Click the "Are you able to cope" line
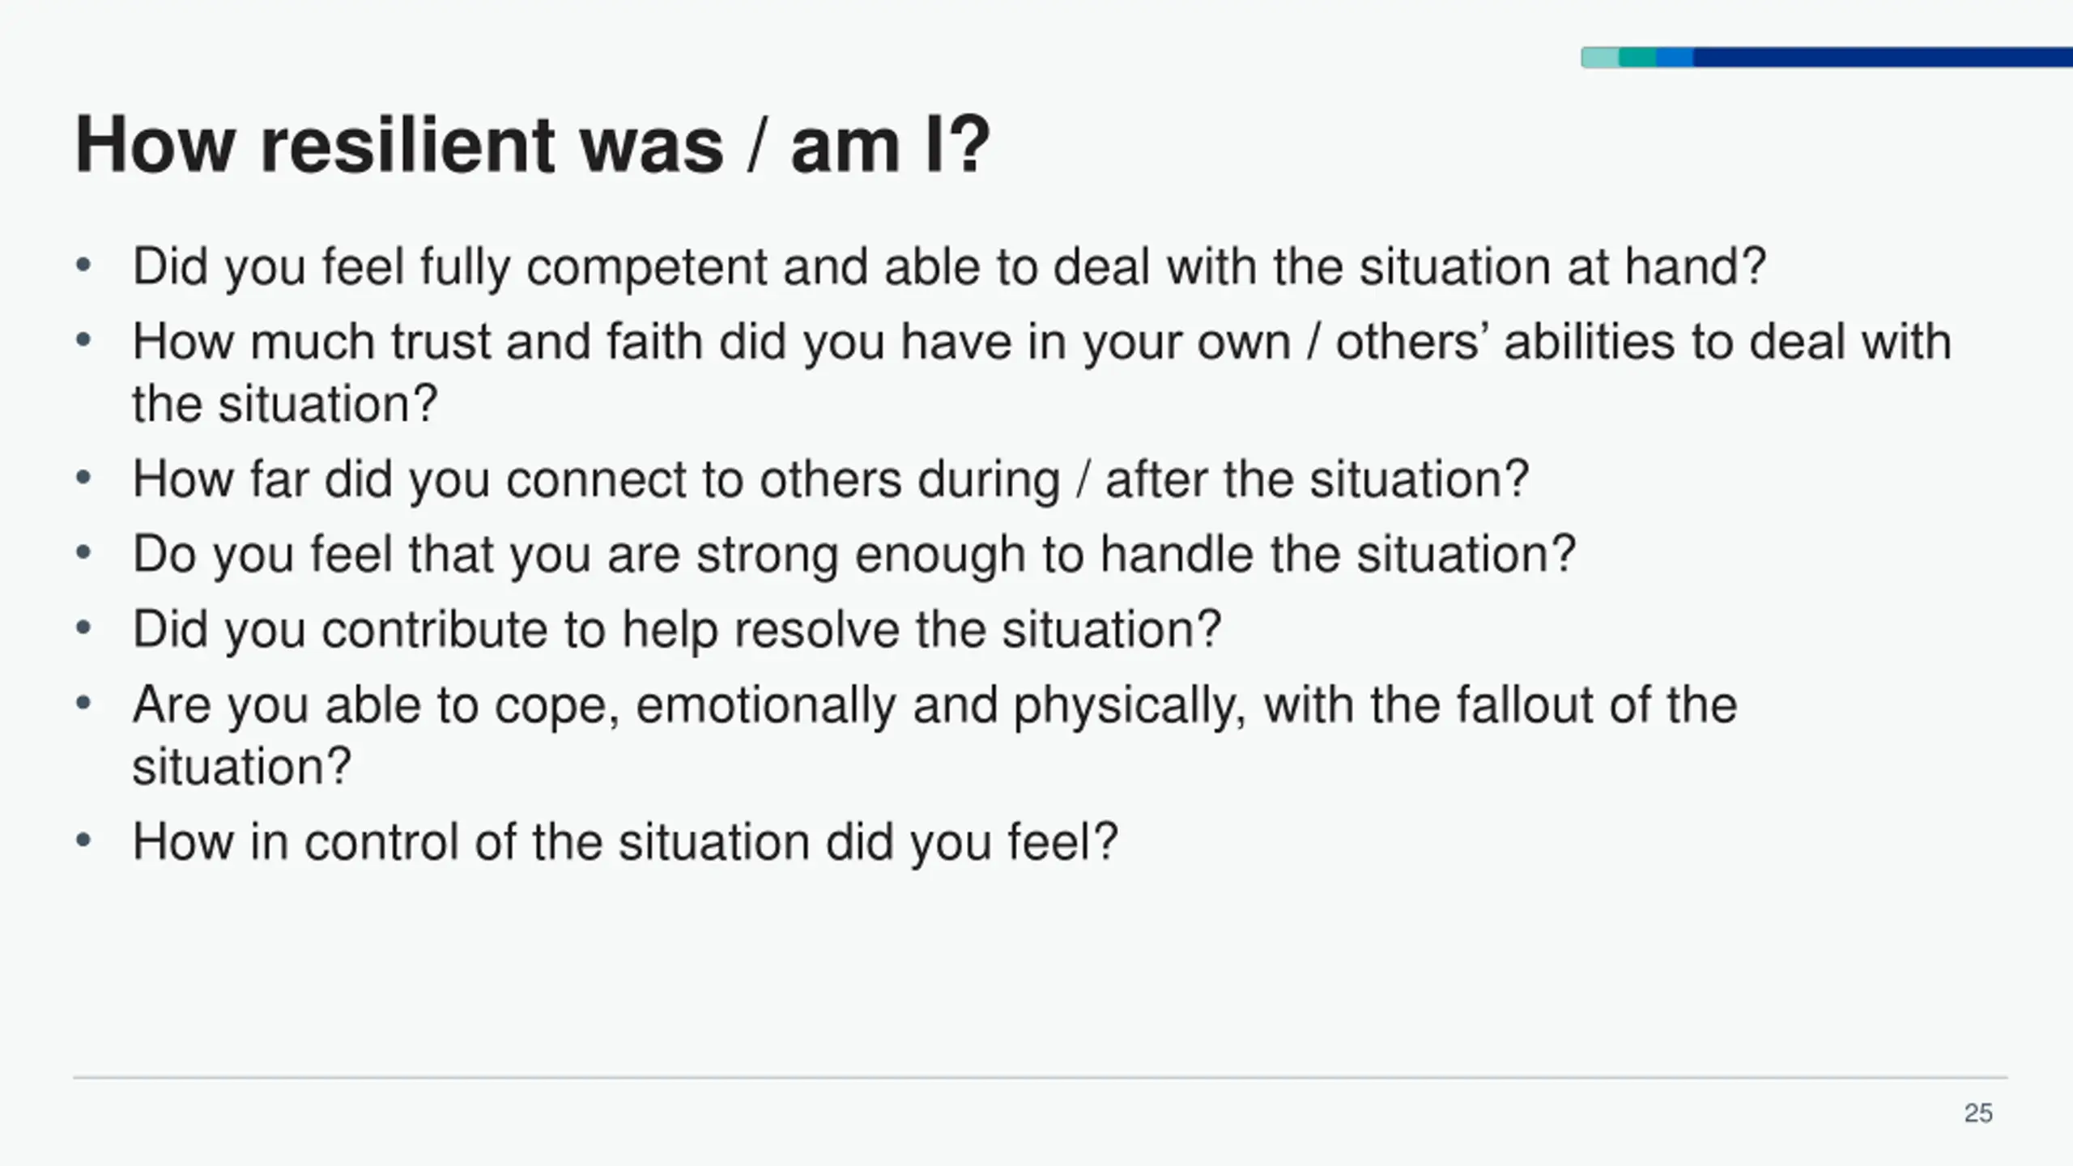 [x=934, y=705]
